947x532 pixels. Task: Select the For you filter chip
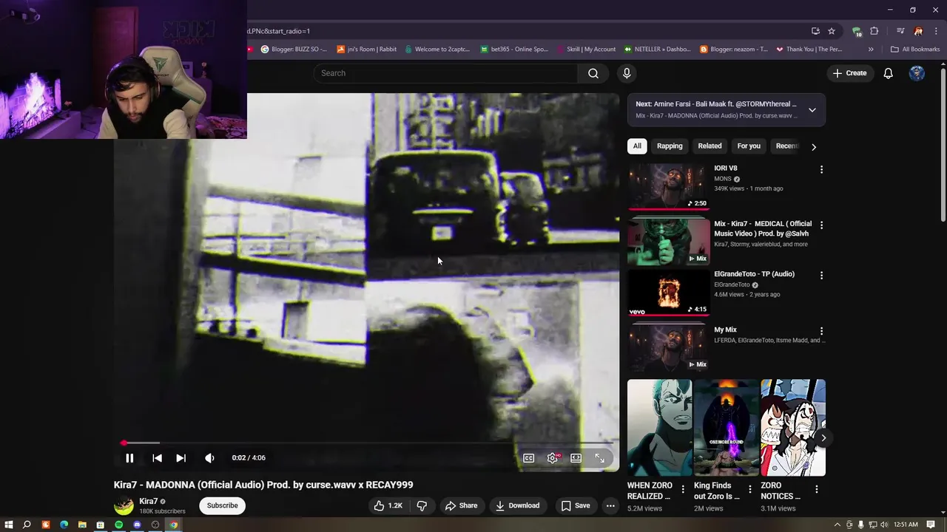tap(749, 146)
